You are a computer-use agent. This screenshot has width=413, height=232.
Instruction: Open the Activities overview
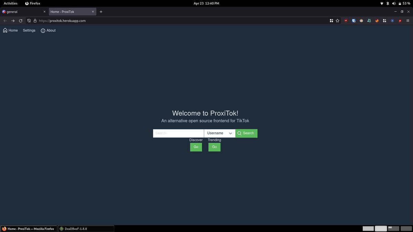click(x=10, y=3)
